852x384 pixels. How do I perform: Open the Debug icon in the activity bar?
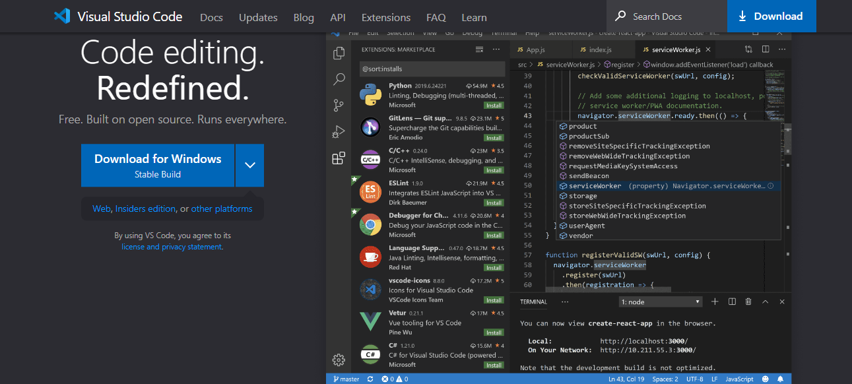(339, 131)
